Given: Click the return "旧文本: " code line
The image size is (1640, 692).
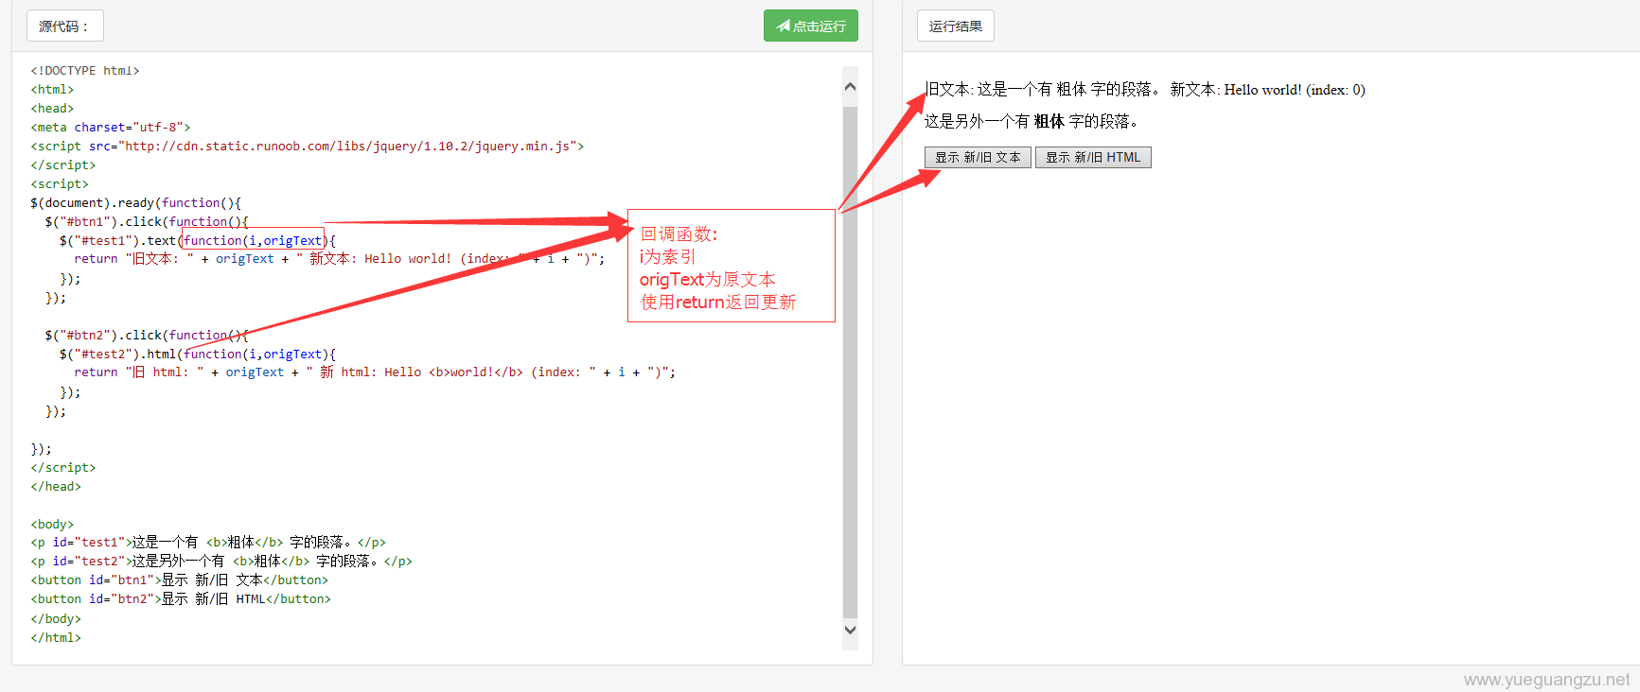Looking at the screenshot, I should tap(340, 259).
